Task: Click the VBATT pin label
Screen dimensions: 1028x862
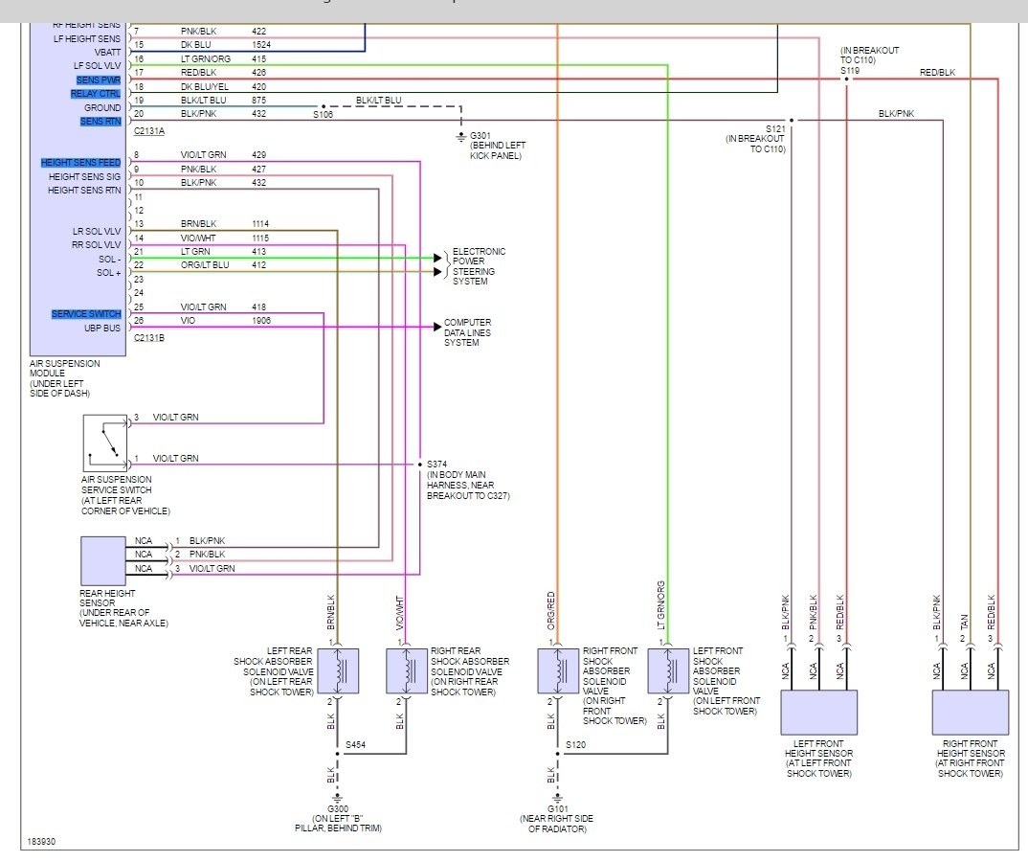Action: point(107,53)
